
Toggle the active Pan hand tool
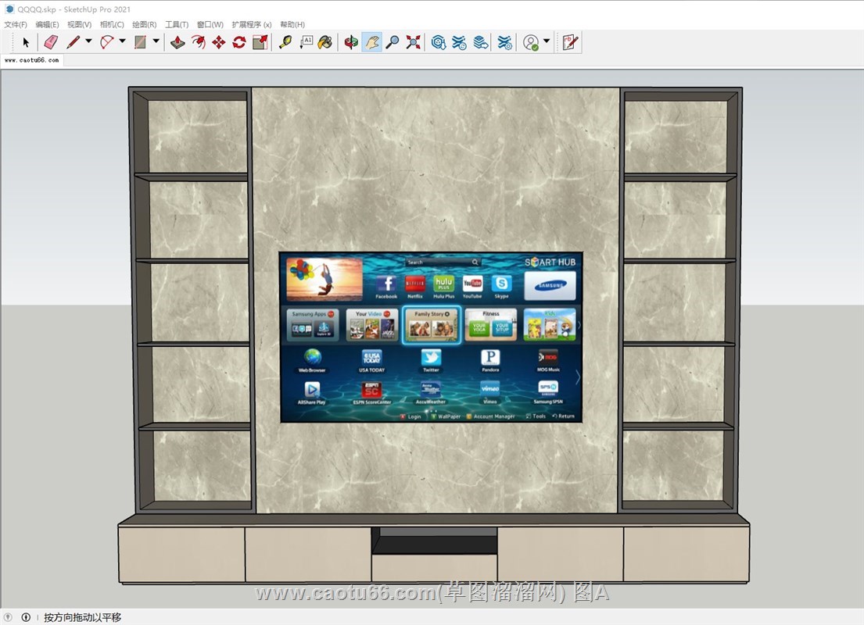click(x=372, y=42)
